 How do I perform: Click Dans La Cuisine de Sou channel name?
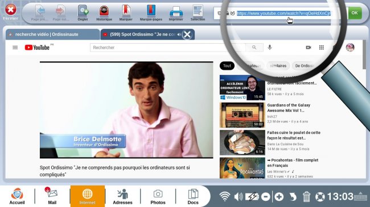(285, 144)
